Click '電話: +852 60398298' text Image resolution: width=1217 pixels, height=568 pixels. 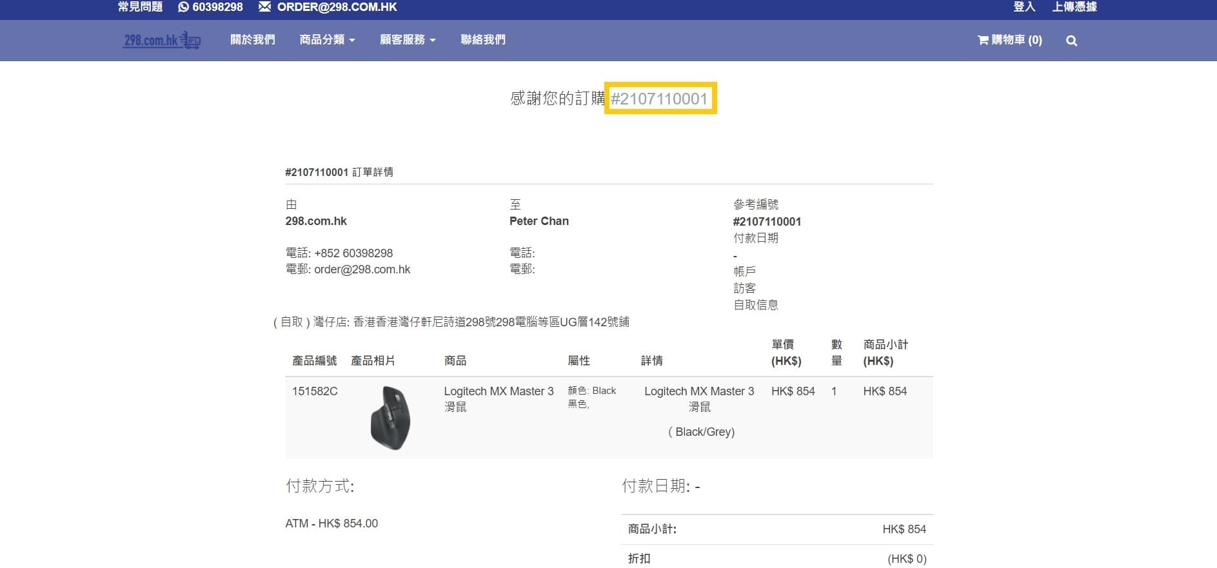point(339,253)
